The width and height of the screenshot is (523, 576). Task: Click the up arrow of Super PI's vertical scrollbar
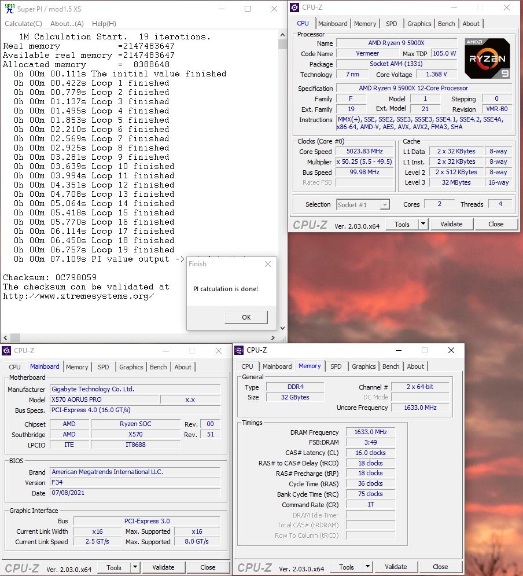coord(282,35)
